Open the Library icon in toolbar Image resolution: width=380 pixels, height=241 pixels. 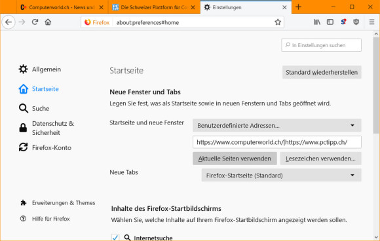(317, 22)
